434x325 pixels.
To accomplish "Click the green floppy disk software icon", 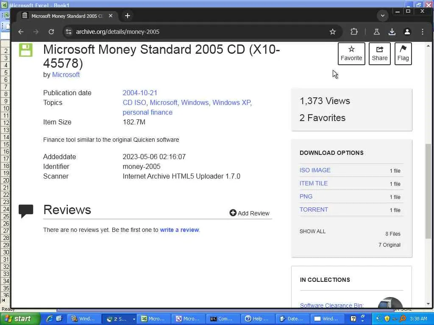I will click(26, 50).
